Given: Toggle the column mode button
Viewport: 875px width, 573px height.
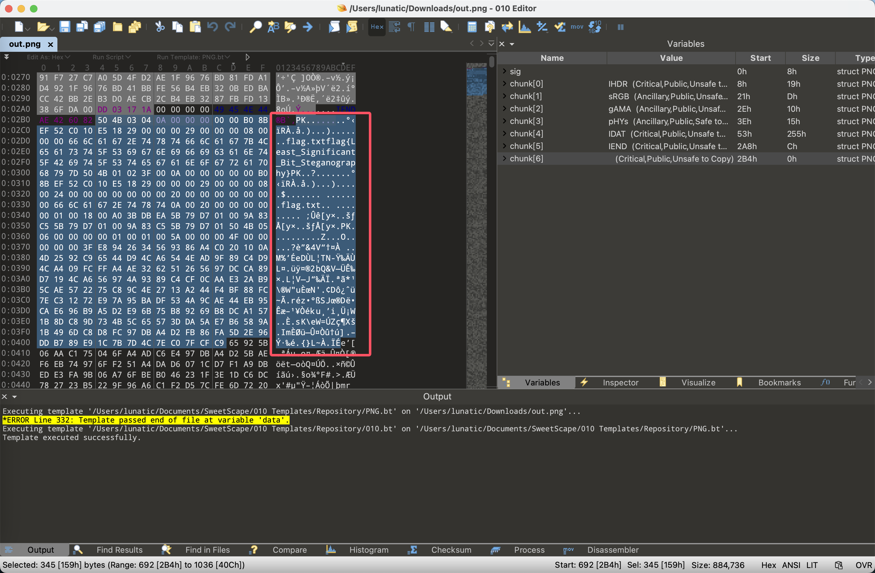Looking at the screenshot, I should pyautogui.click(x=429, y=27).
